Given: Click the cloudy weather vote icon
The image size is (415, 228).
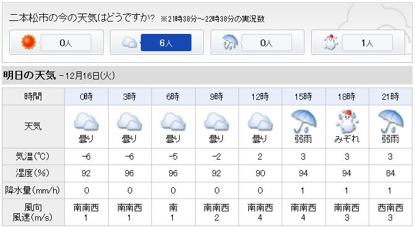Looking at the screenshot, I should click(130, 43).
